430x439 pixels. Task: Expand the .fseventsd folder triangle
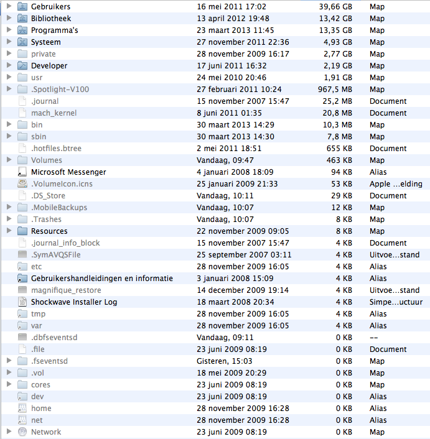(9, 360)
